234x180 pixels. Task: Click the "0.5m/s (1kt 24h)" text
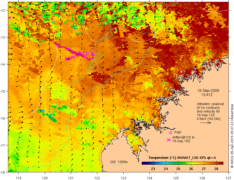pyautogui.click(x=208, y=119)
